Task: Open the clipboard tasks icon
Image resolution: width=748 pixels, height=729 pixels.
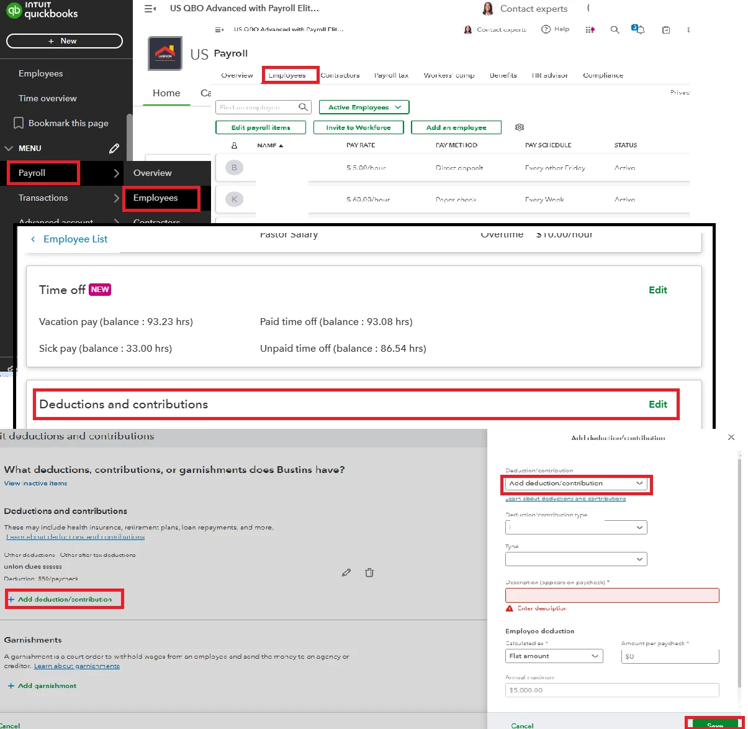Action: click(666, 30)
